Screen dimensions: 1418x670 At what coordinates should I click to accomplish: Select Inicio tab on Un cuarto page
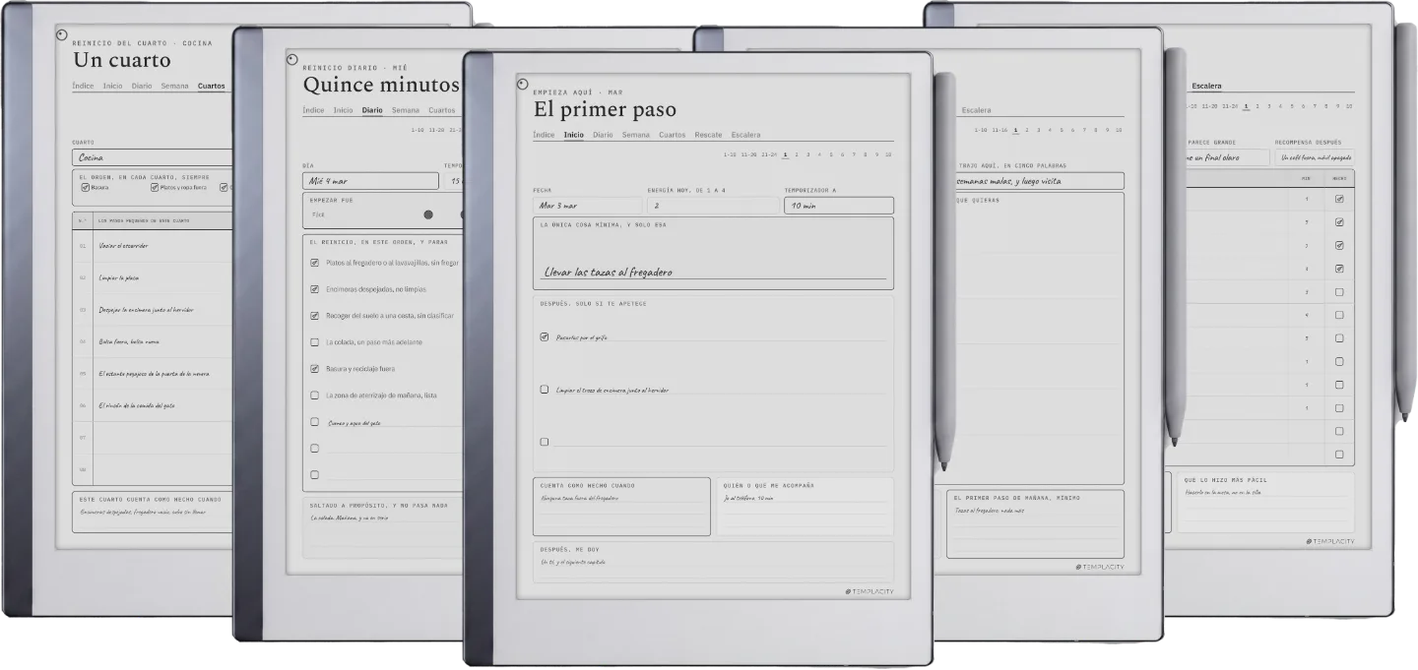pyautogui.click(x=112, y=86)
